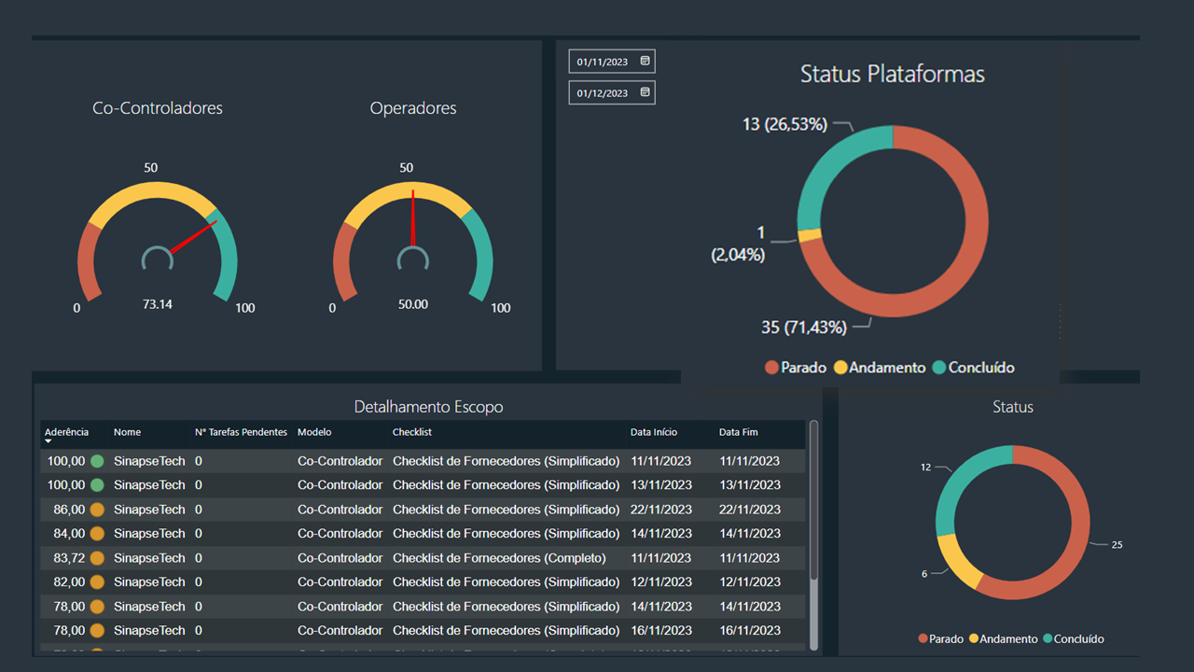Select Concluído in the small Status chart legend
Viewport: 1194px width, 672px height.
[1074, 639]
